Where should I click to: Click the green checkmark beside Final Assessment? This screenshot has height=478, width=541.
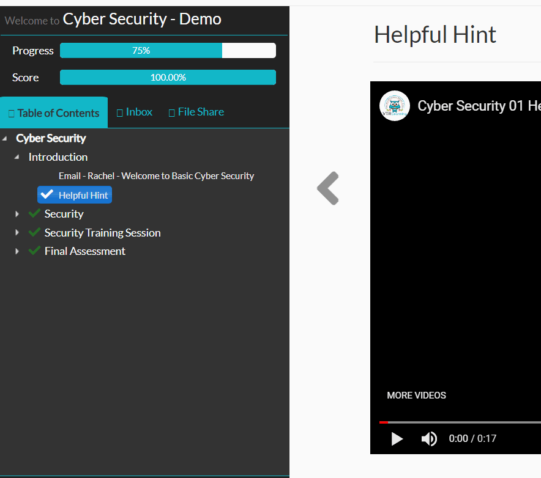34,251
